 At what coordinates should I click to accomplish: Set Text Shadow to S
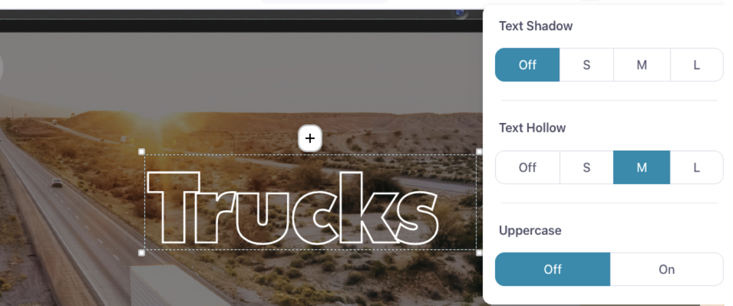click(586, 65)
